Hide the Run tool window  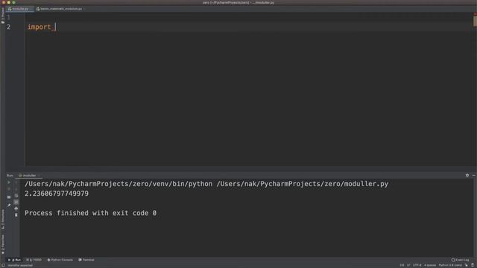pos(474,176)
